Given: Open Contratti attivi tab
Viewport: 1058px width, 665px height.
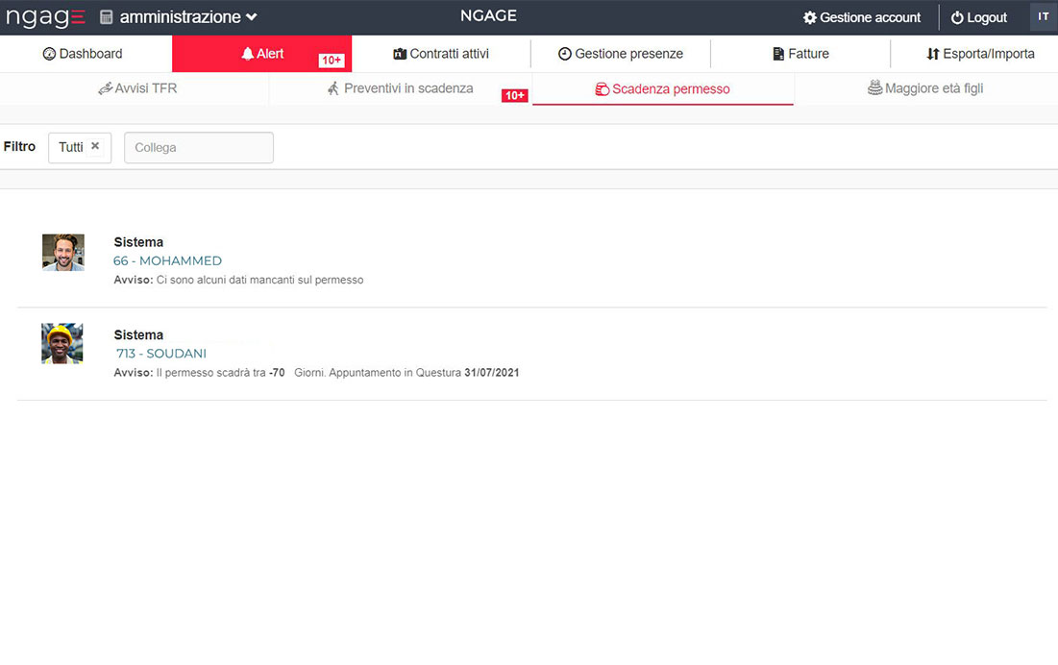Looking at the screenshot, I should [x=441, y=54].
